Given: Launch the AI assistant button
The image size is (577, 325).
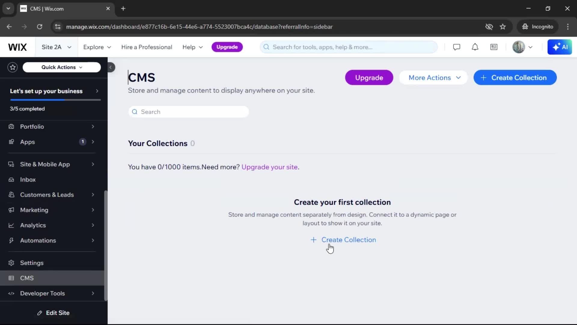Looking at the screenshot, I should pos(560,47).
